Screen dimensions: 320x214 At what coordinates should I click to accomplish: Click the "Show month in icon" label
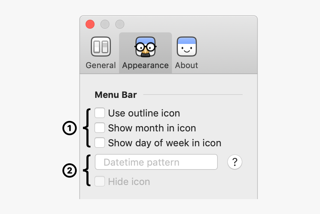tap(152, 128)
